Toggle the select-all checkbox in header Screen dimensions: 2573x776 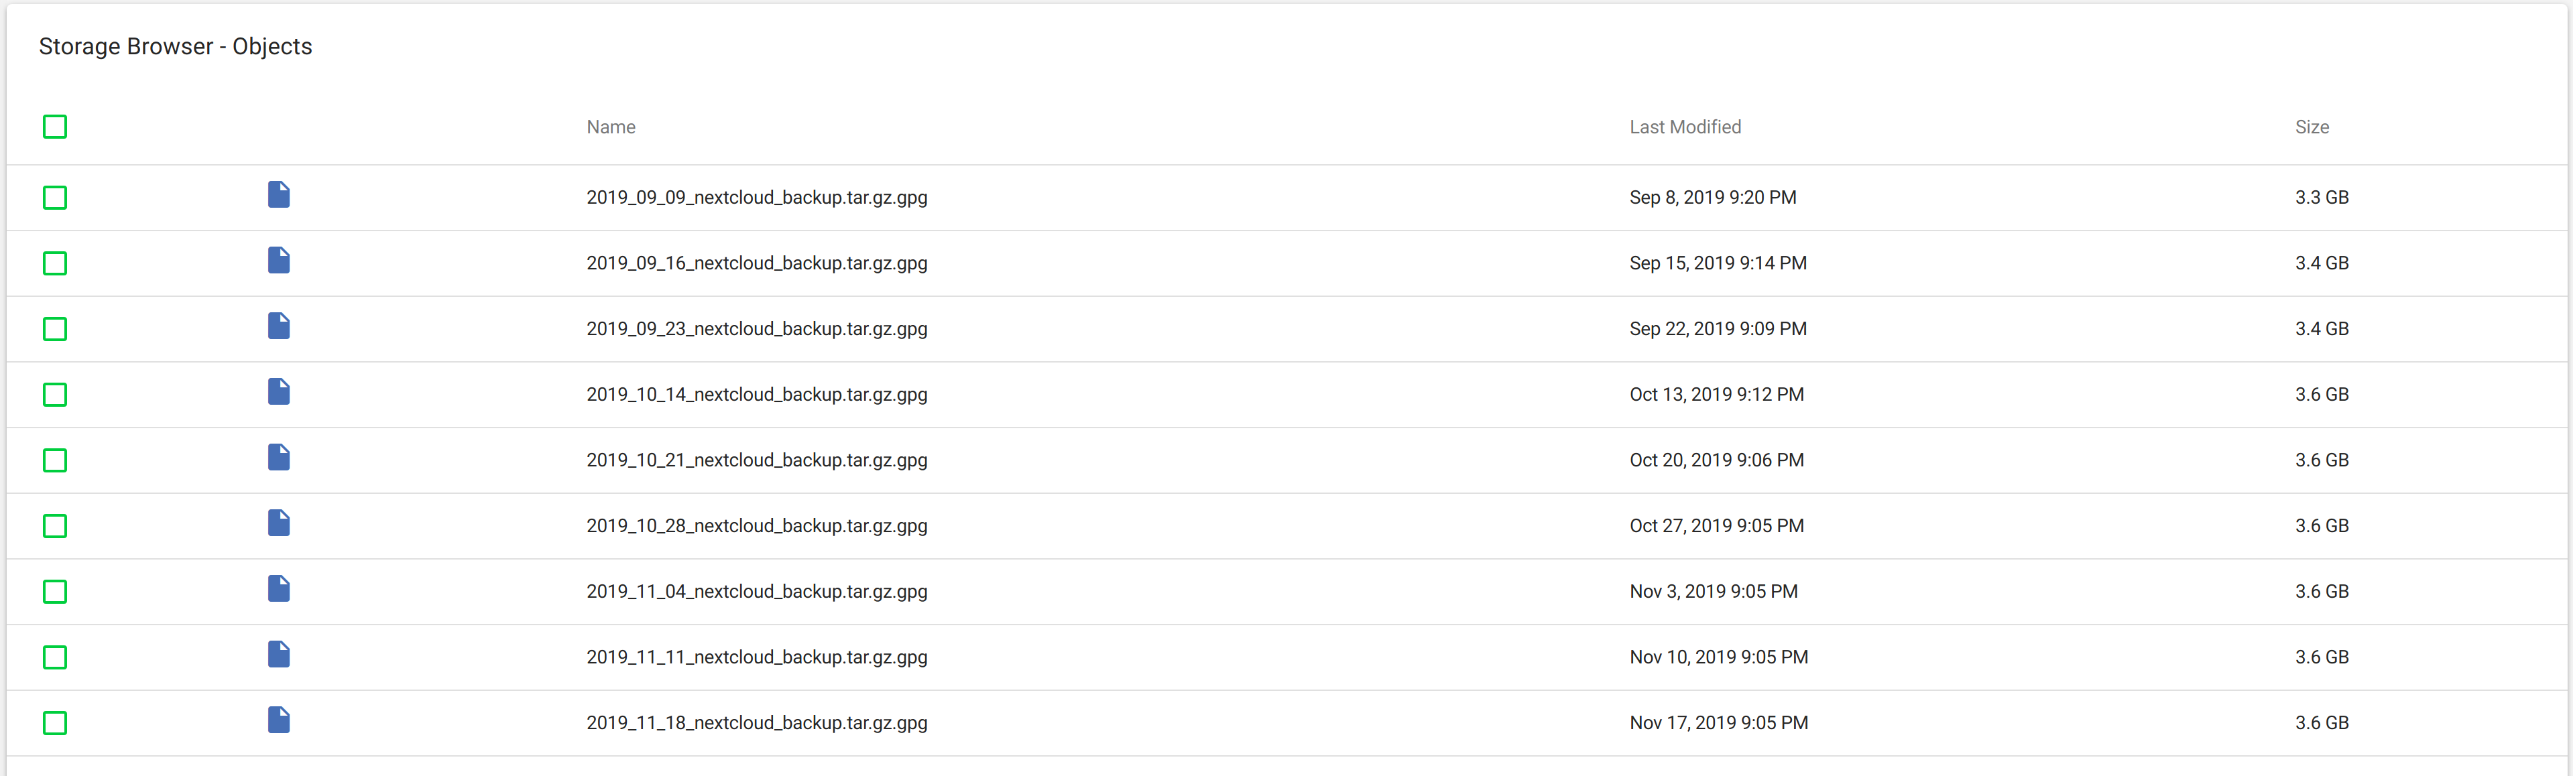pyautogui.click(x=55, y=127)
